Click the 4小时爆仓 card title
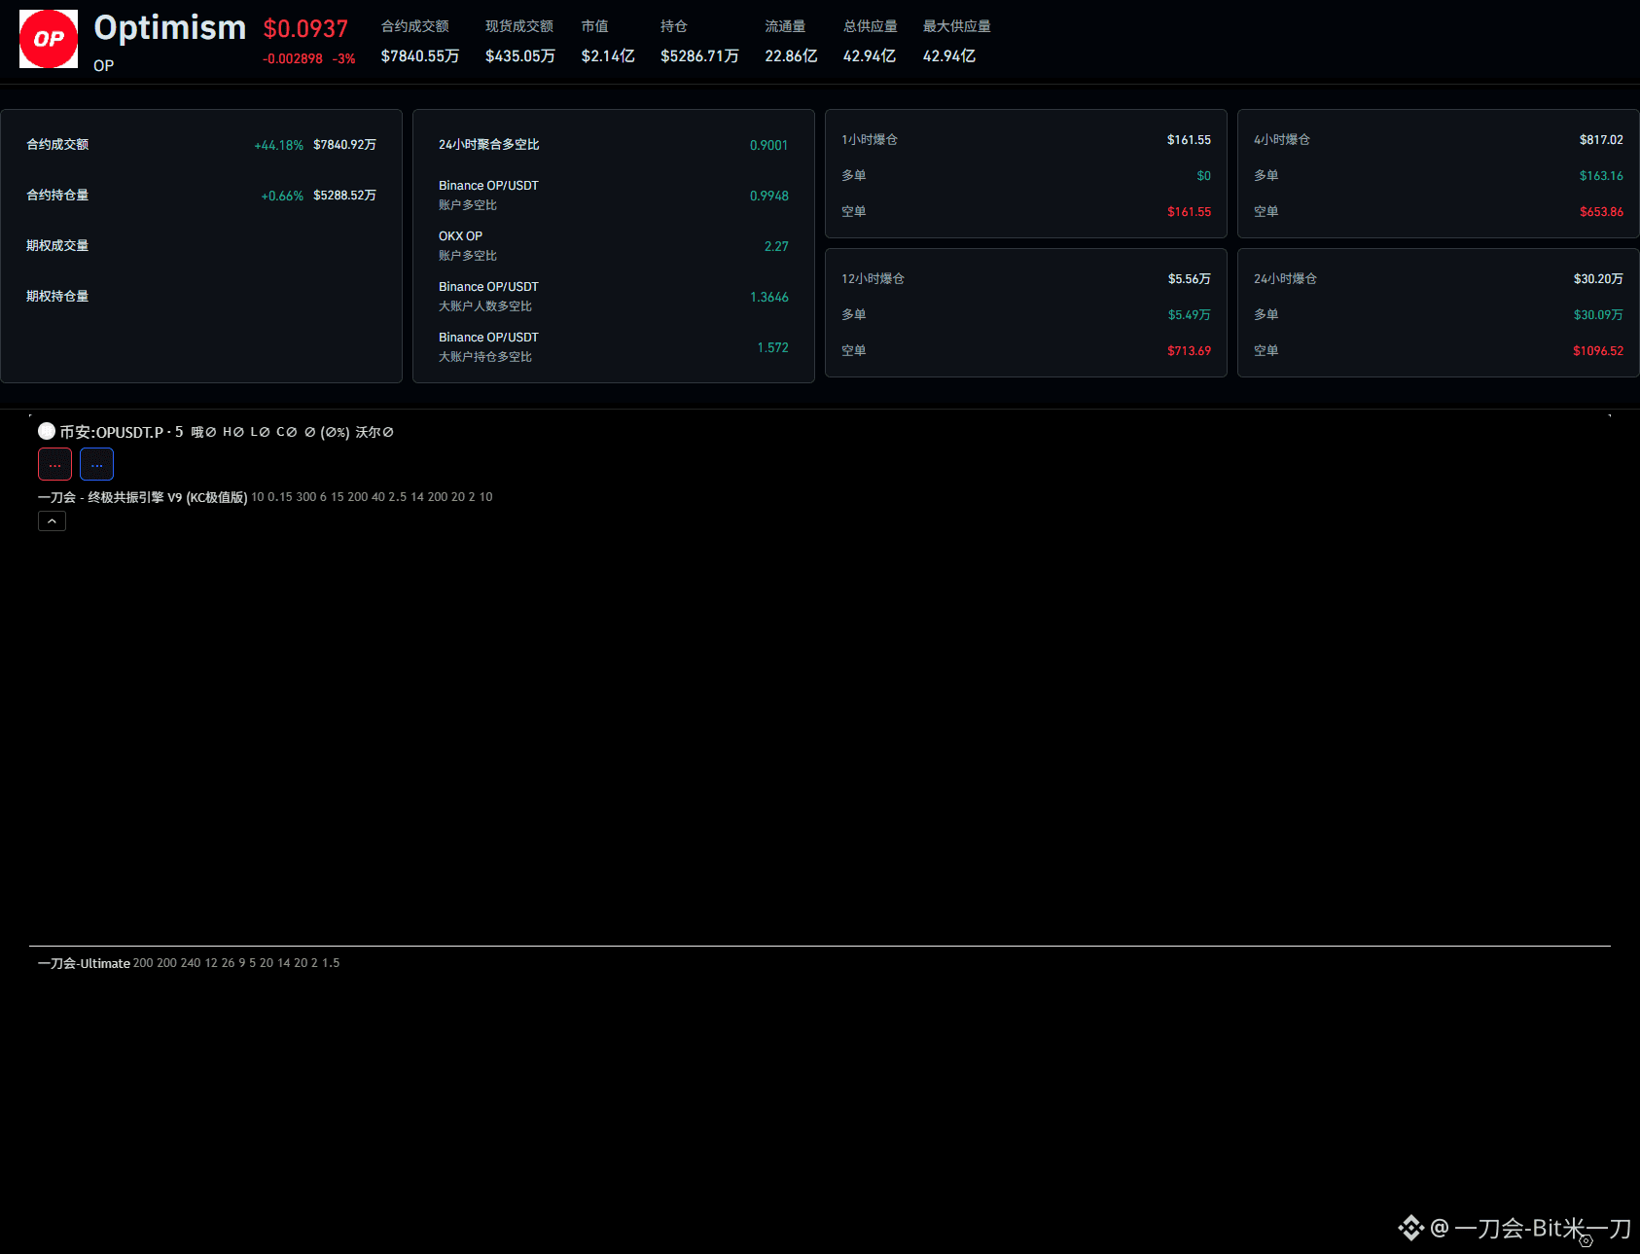This screenshot has height=1254, width=1640. [x=1282, y=139]
